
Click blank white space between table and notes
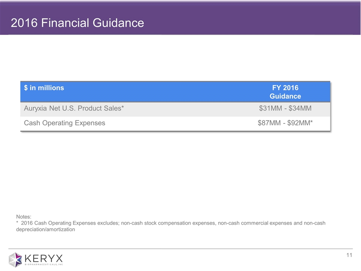tap(180, 173)
